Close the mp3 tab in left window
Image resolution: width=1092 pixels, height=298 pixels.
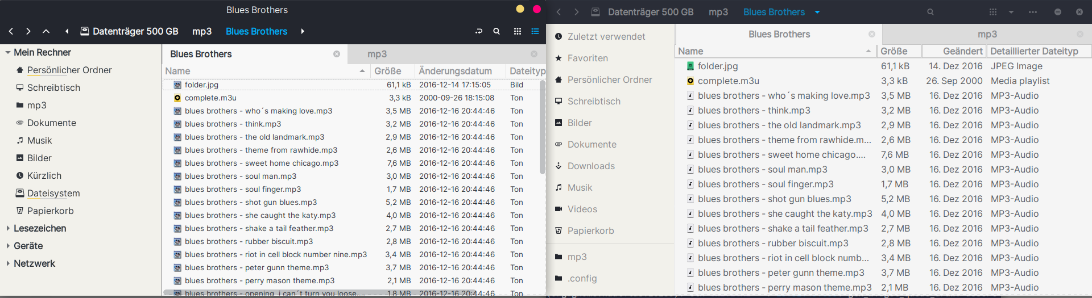534,54
